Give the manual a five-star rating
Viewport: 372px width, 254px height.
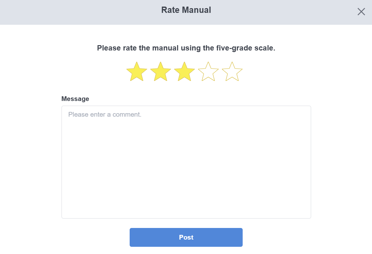pyautogui.click(x=232, y=72)
